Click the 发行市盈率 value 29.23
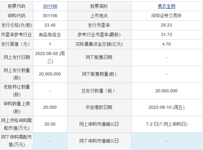This screenshot has height=150, width=203. [166, 25]
